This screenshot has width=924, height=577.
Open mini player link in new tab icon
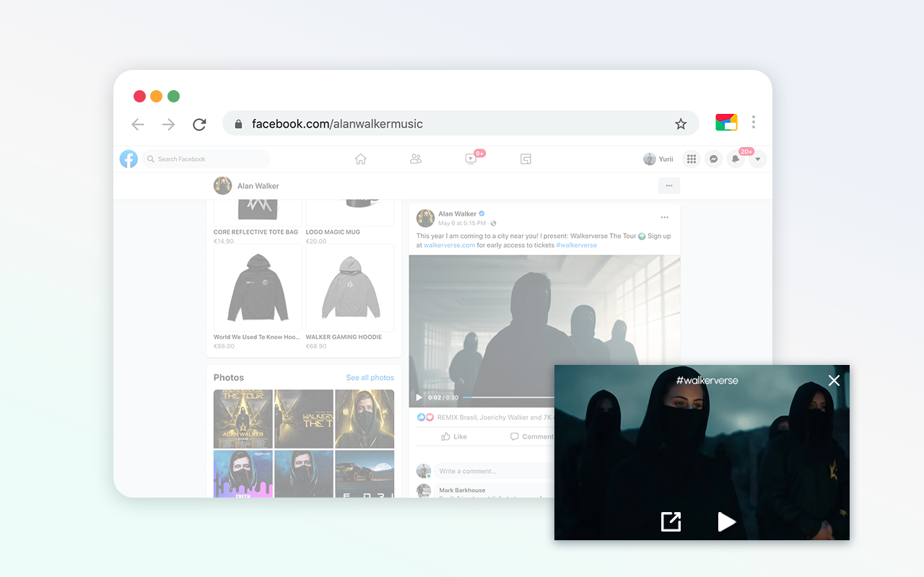point(671,521)
